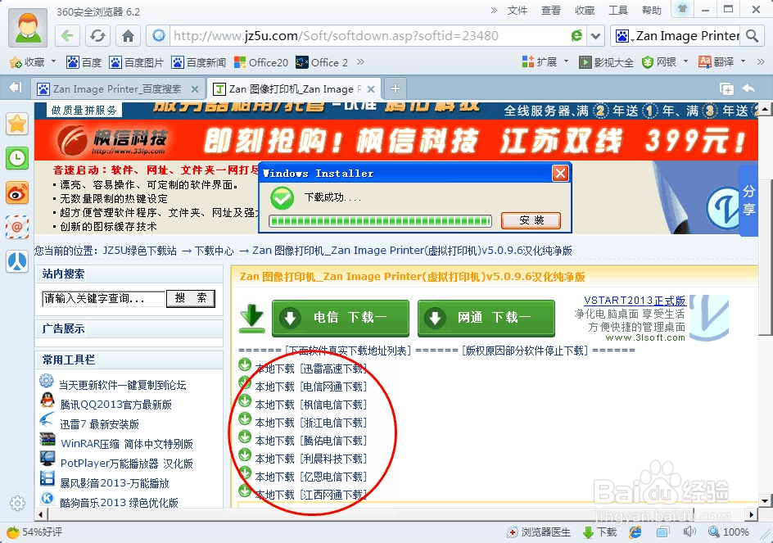Expand the address bar history dropdown
This screenshot has width=773, height=543.
pyautogui.click(x=595, y=35)
